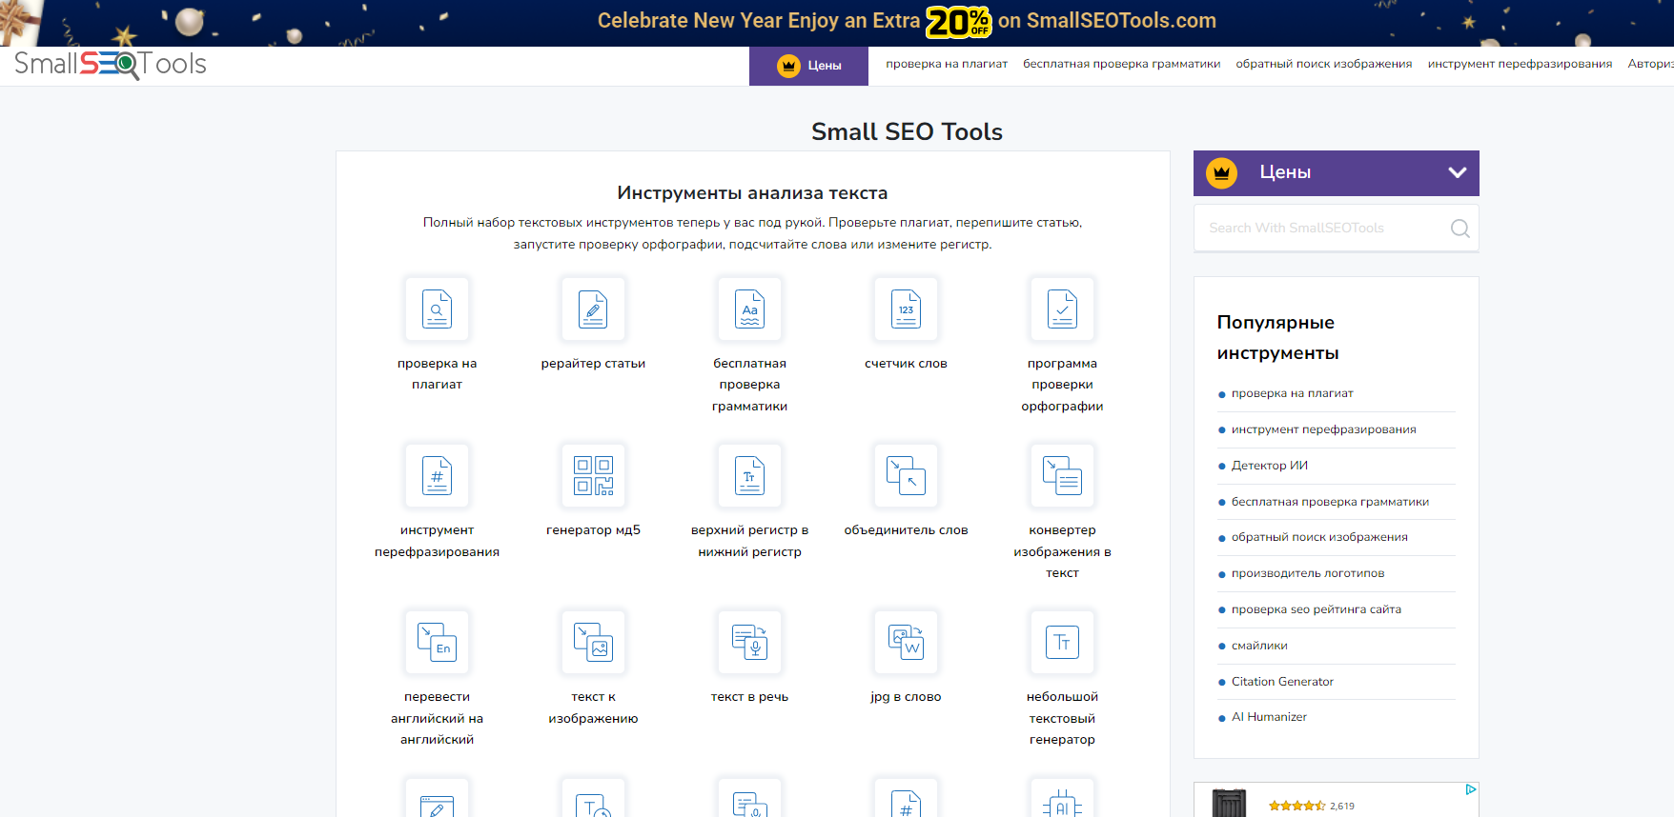This screenshot has height=817, width=1674.
Task: Open the image to text converter icon
Action: tap(1062, 475)
